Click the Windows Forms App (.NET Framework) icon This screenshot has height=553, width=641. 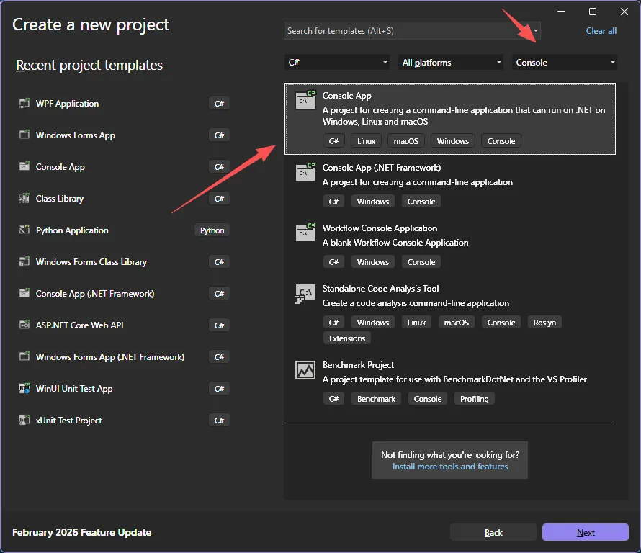click(x=24, y=356)
